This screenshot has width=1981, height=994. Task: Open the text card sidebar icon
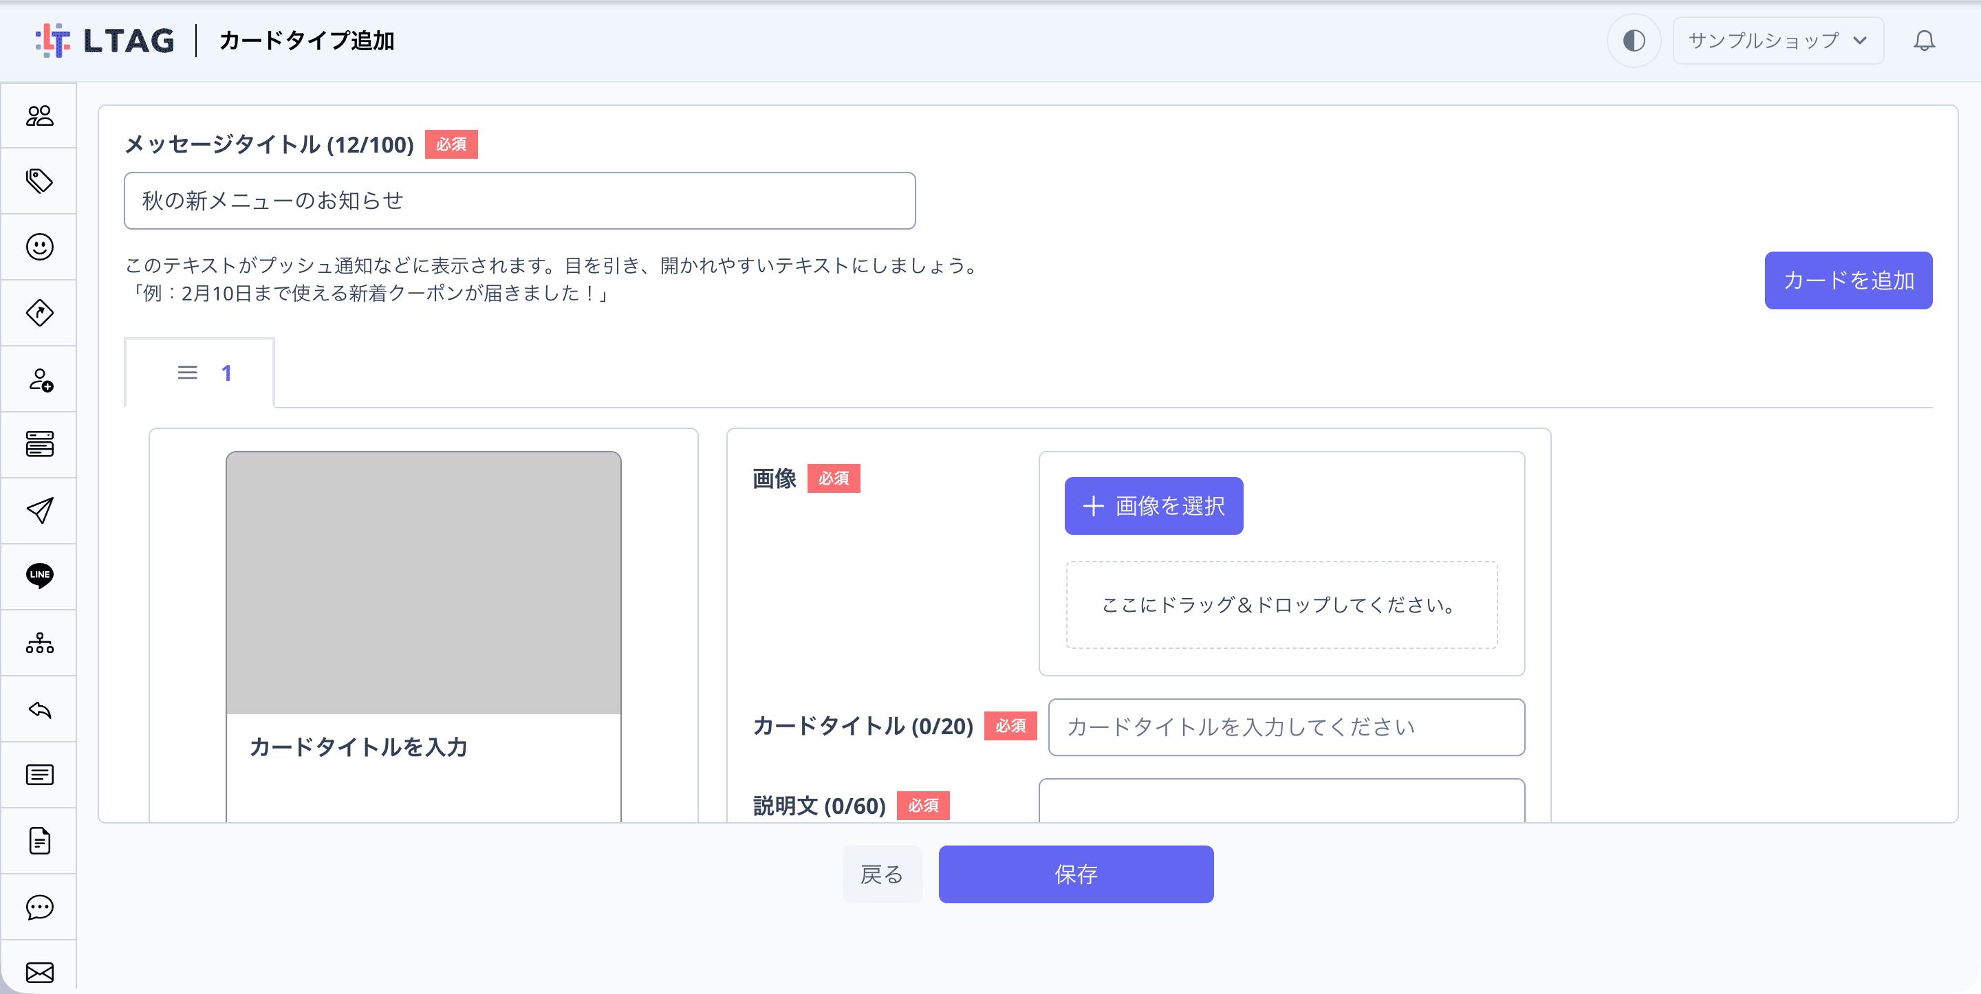point(39,775)
